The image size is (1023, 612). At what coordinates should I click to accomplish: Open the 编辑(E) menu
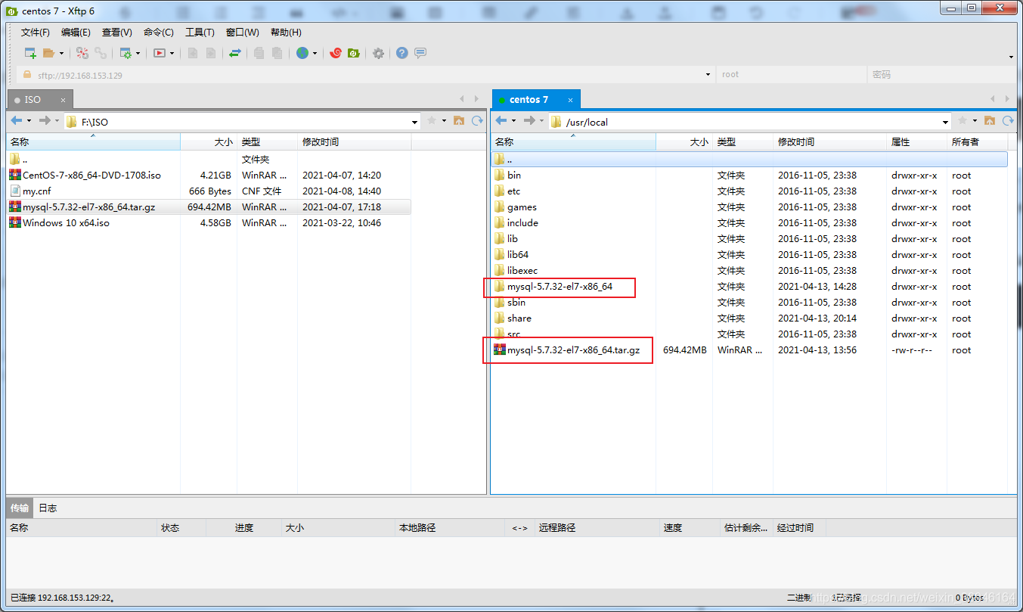point(76,33)
